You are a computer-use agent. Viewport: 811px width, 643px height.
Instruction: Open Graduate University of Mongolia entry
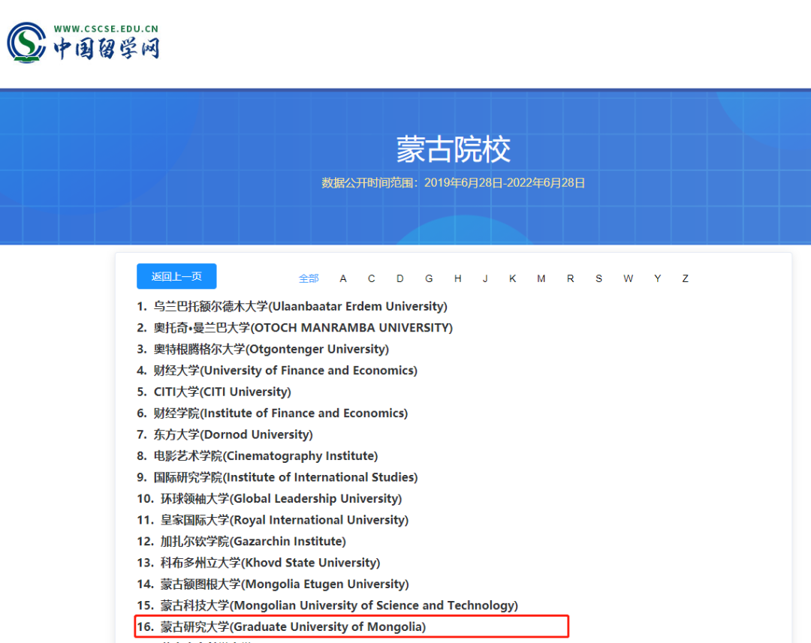pos(282,627)
